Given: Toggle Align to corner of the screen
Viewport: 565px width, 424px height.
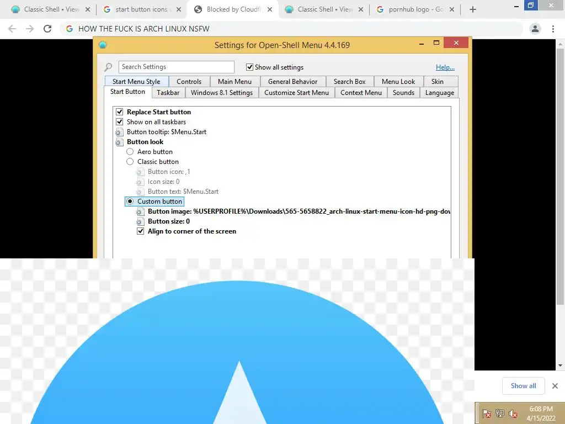Looking at the screenshot, I should point(141,231).
